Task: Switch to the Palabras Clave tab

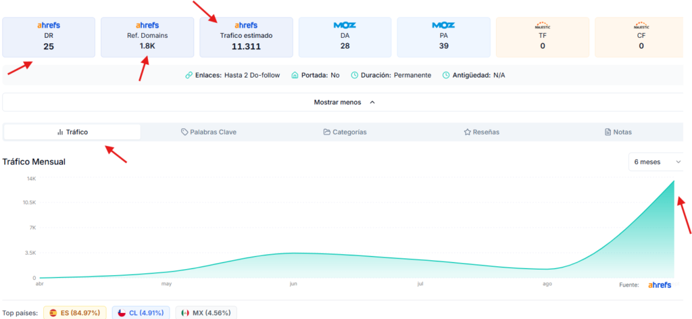Action: 209,132
